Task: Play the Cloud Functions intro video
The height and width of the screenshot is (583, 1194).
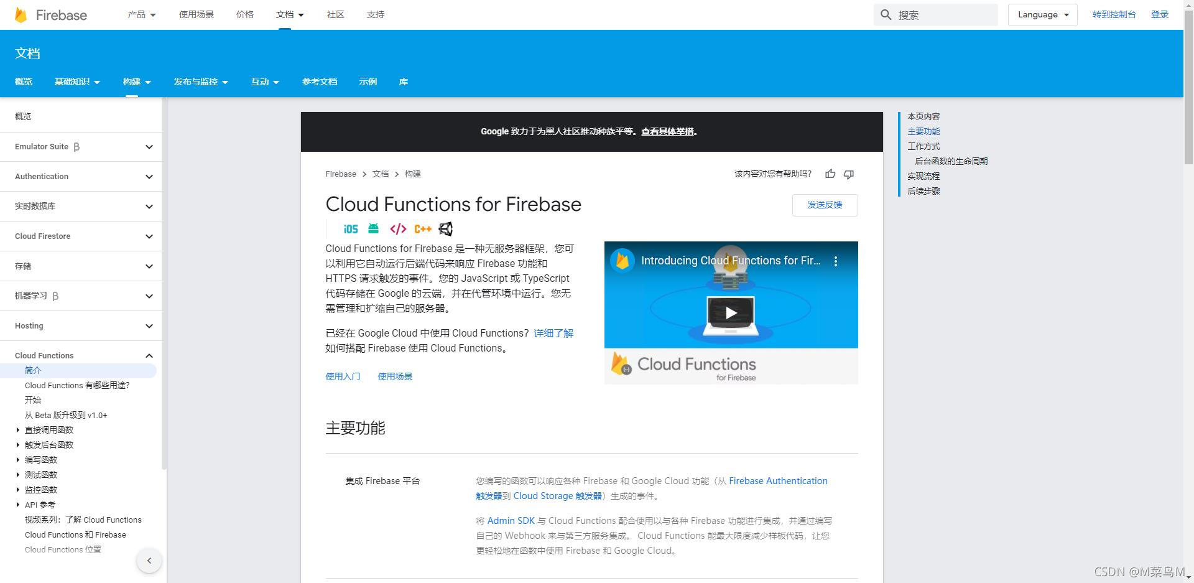Action: click(731, 312)
